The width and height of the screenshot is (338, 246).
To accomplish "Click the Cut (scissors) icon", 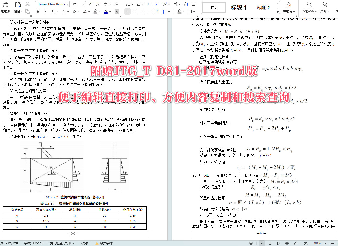I will tap(28, 4).
